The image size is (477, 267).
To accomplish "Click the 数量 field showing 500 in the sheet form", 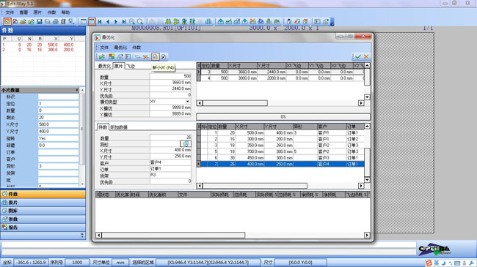I will 170,76.
